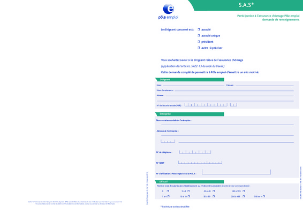
Task: Check "autre : à préciser" option
Action: [x=199, y=48]
